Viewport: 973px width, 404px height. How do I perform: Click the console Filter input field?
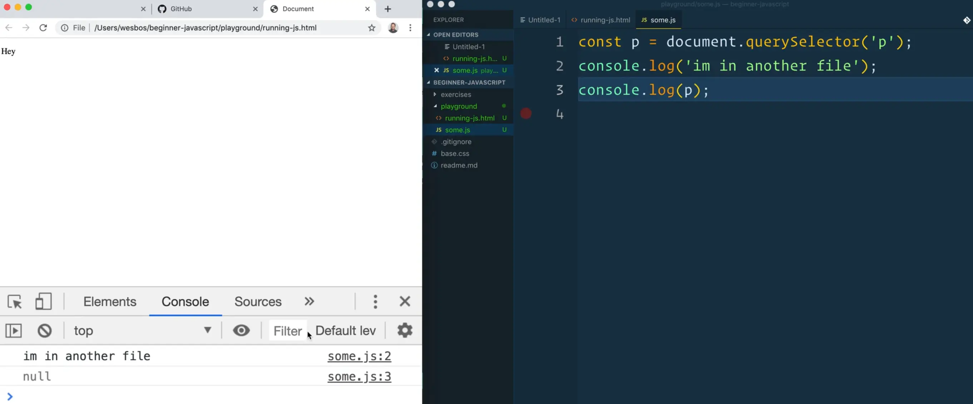click(287, 331)
